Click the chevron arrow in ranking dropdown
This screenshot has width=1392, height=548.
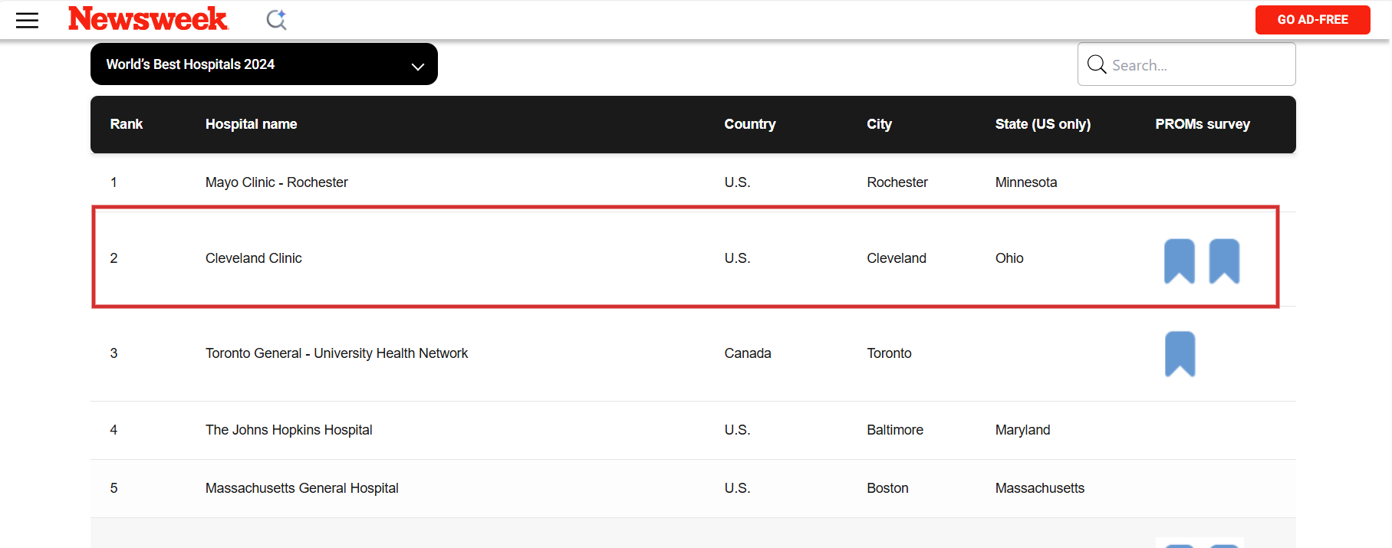point(418,67)
